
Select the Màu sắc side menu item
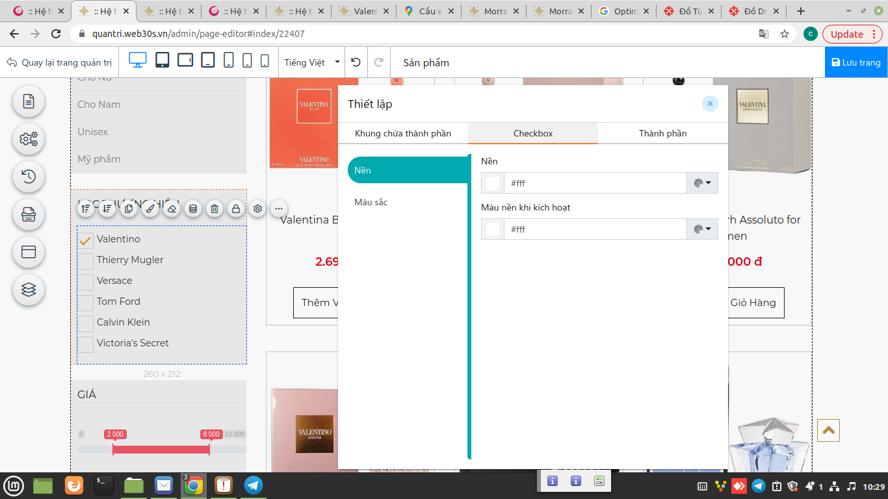coord(408,202)
